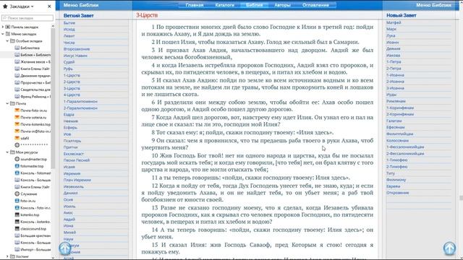The image size is (463, 260).
Task: Open the book Филиппийцам
Action: (400, 134)
